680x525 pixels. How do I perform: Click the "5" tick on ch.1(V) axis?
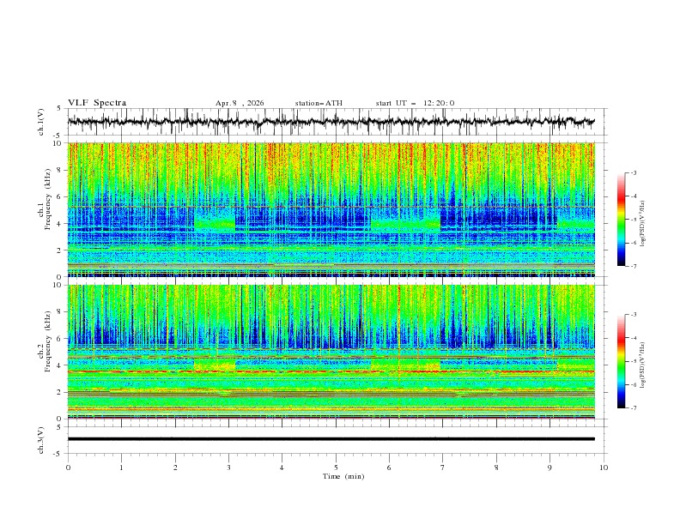59,109
